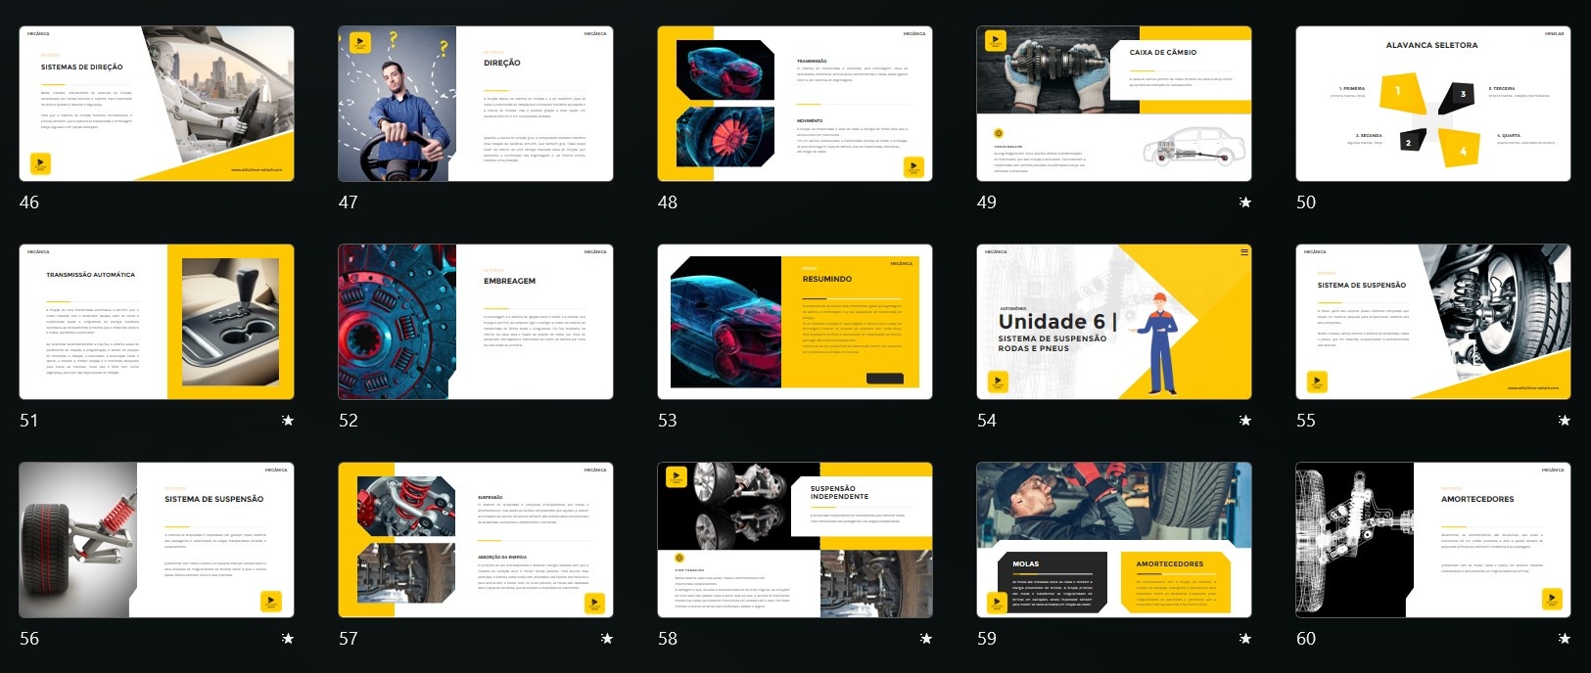This screenshot has height=673, width=1591.
Task: Choose slide 48 with the blue x-ray car
Action: (795, 104)
